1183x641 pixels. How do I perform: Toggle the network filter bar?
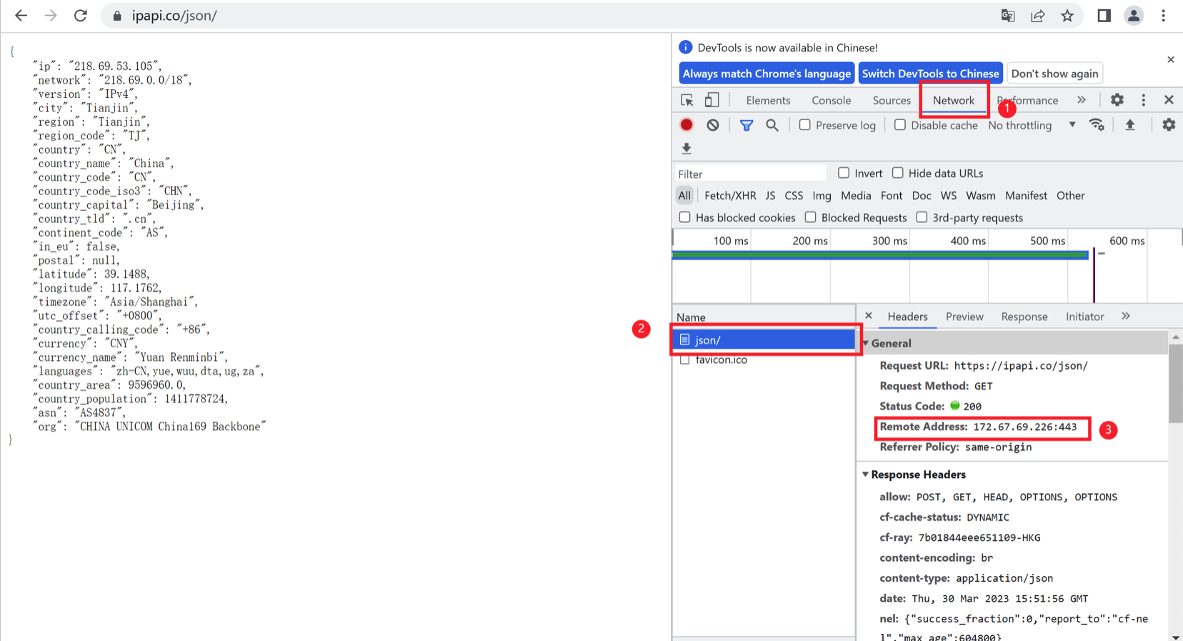coord(747,126)
